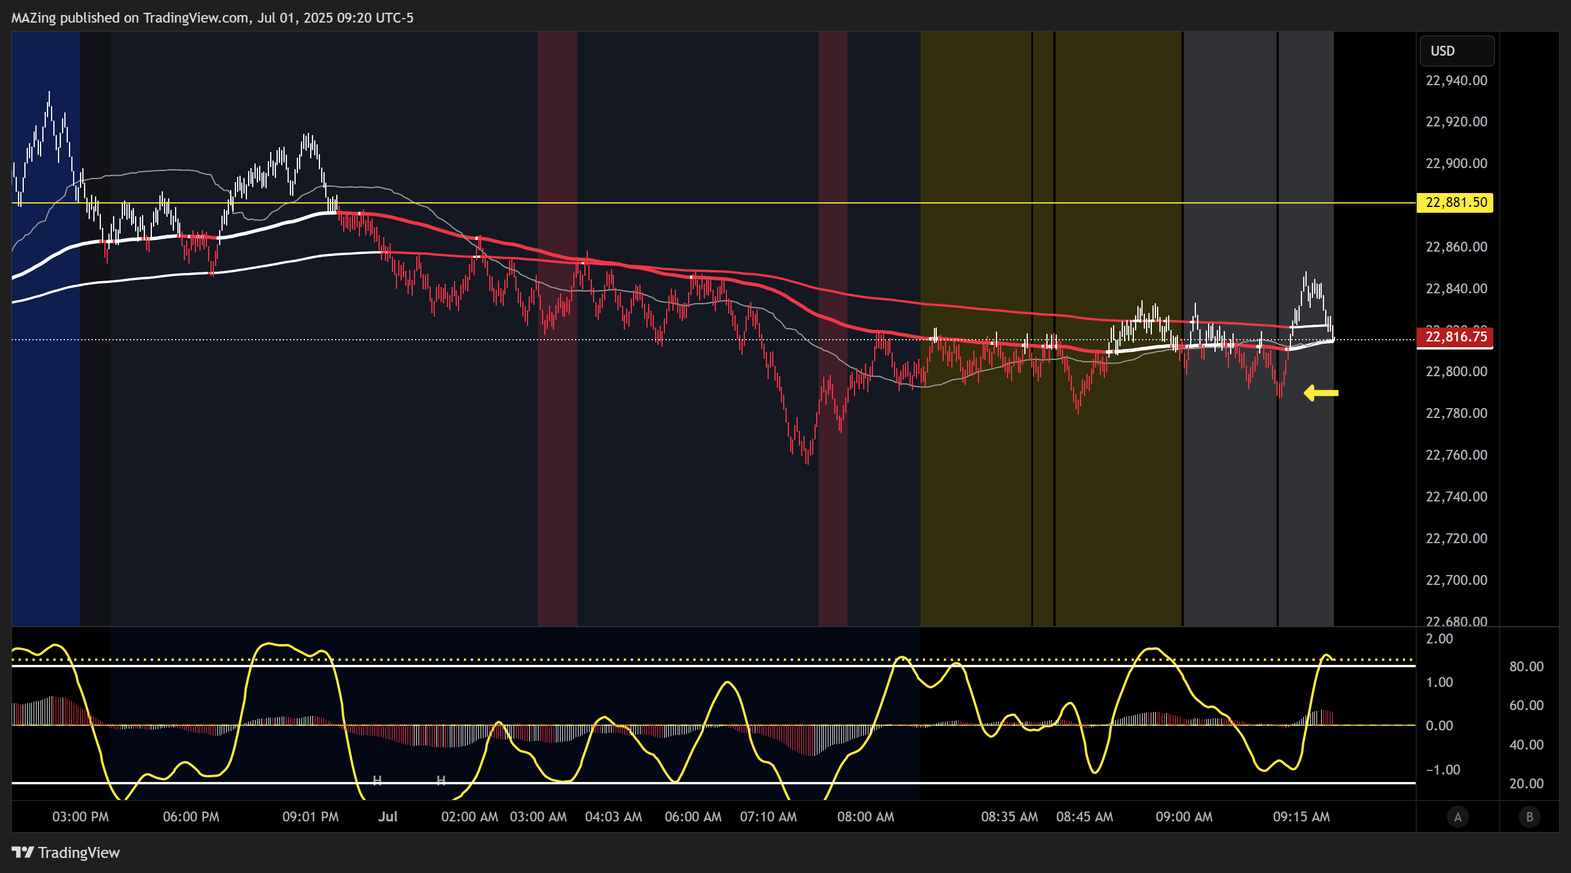
Task: Click the 06:00 PM time axis label
Action: (191, 817)
